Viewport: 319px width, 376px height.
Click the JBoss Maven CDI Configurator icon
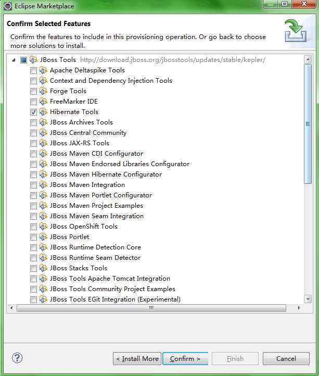43,154
